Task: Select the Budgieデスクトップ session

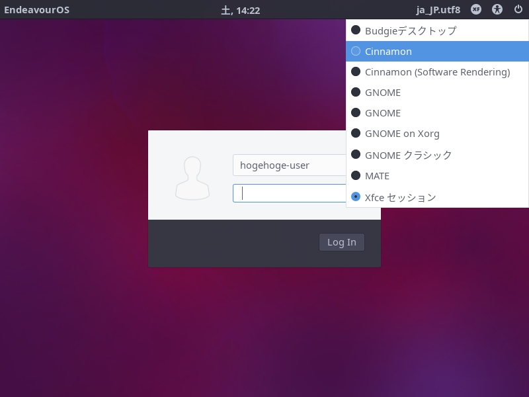Action: [x=437, y=30]
